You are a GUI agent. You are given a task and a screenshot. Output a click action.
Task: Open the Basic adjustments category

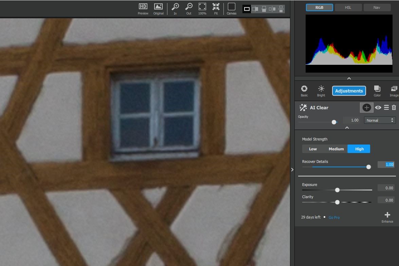pos(304,91)
